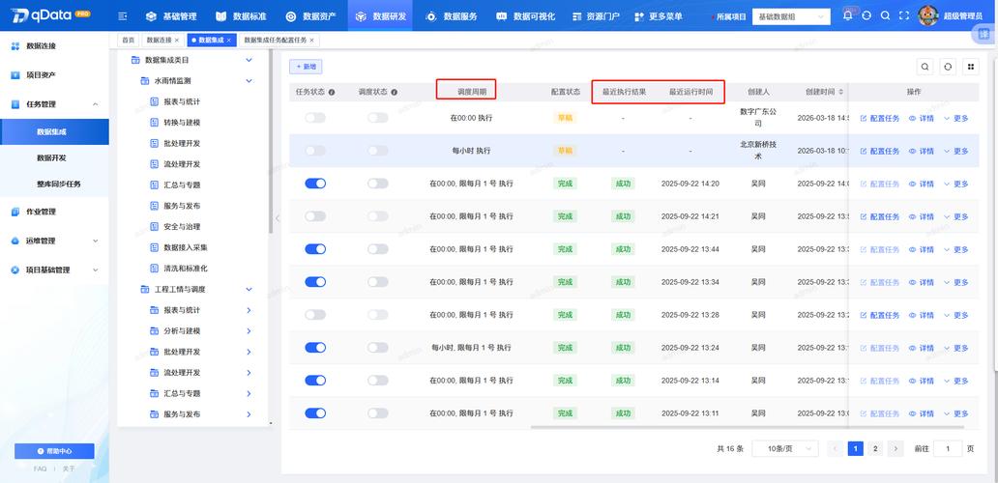The height and width of the screenshot is (483, 998).
Task: Toggle task status for the 2025-09-22 13:24 row
Action: [315, 348]
